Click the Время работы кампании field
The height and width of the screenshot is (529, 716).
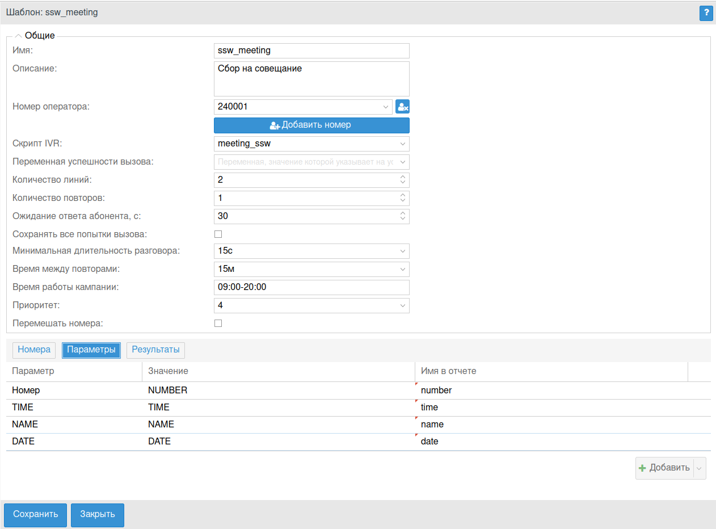[x=311, y=287]
